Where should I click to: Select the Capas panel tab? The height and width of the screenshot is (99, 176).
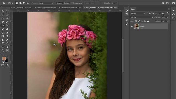click(x=133, y=9)
